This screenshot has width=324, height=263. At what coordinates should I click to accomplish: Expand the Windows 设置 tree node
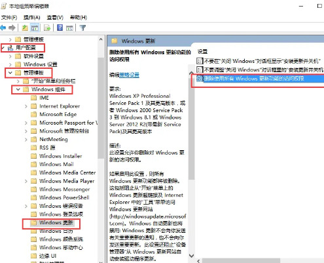10,64
